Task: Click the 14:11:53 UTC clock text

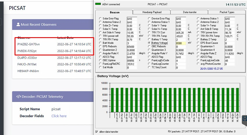Action: tap(236, 5)
